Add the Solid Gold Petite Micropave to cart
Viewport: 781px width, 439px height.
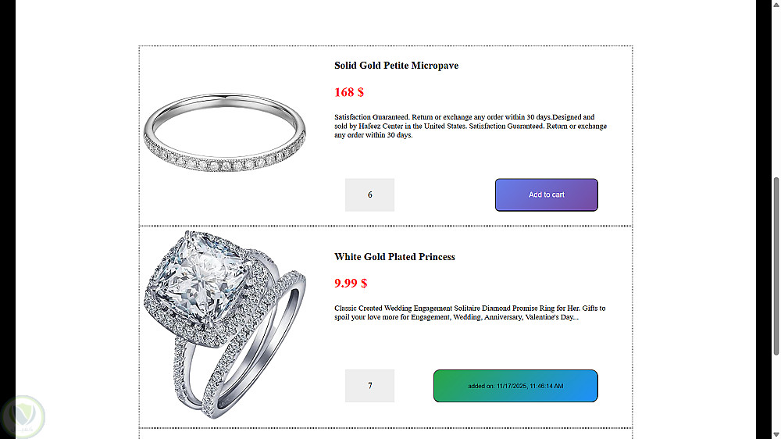pos(546,195)
